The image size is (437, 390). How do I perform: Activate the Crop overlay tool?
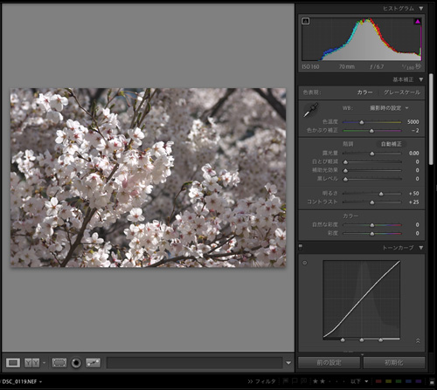point(59,363)
